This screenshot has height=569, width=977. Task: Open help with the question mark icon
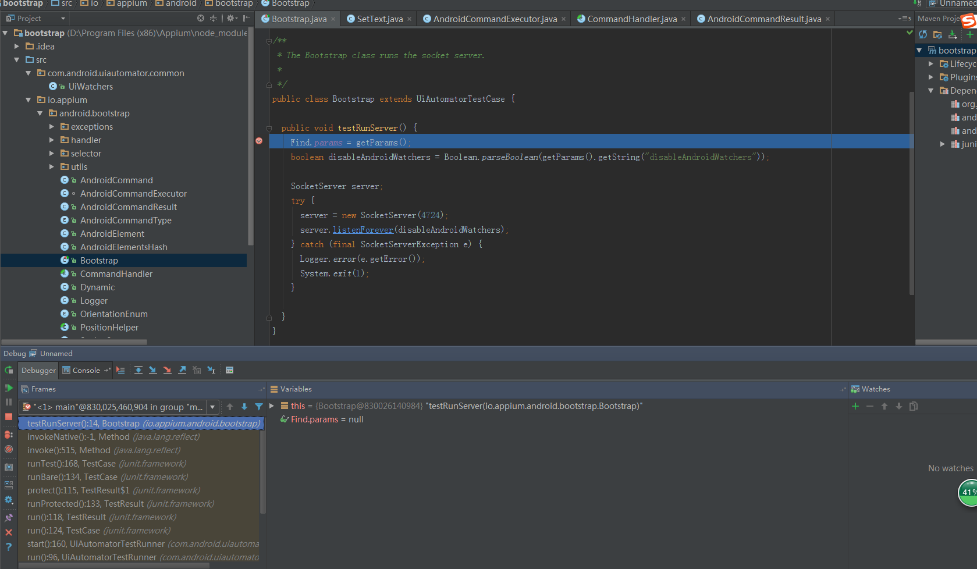[x=9, y=547]
